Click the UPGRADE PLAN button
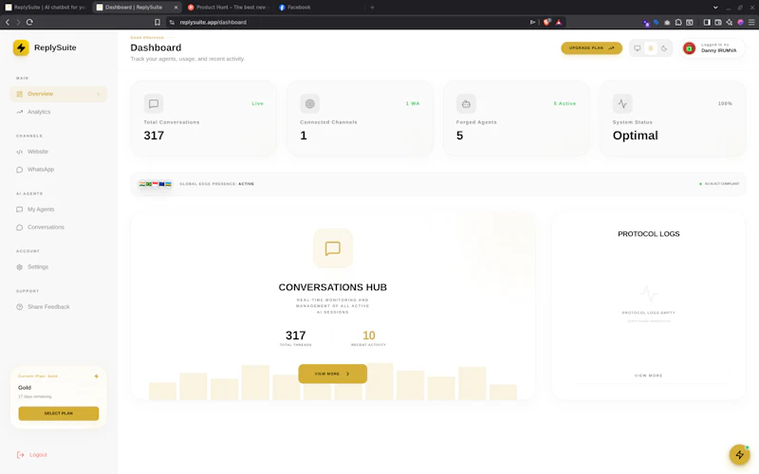 tap(591, 48)
